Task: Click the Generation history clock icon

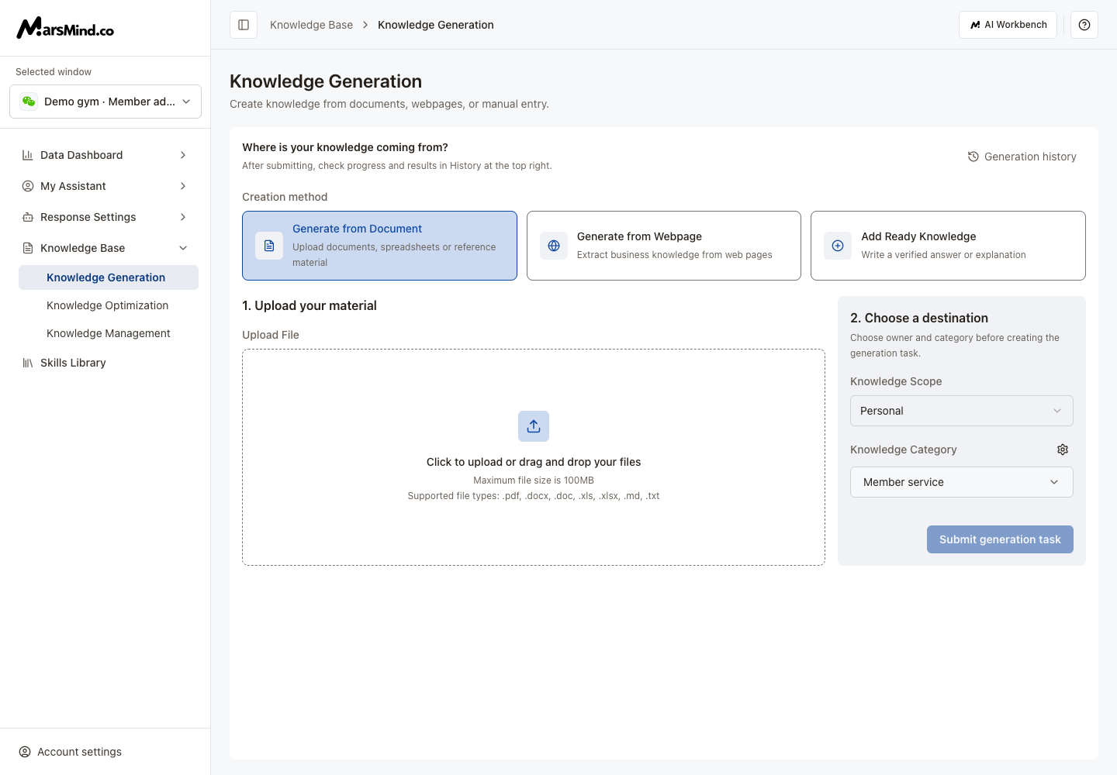Action: point(973,157)
